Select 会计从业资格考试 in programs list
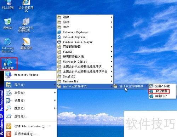Screen dimensions: 177x137 pos(85,86)
